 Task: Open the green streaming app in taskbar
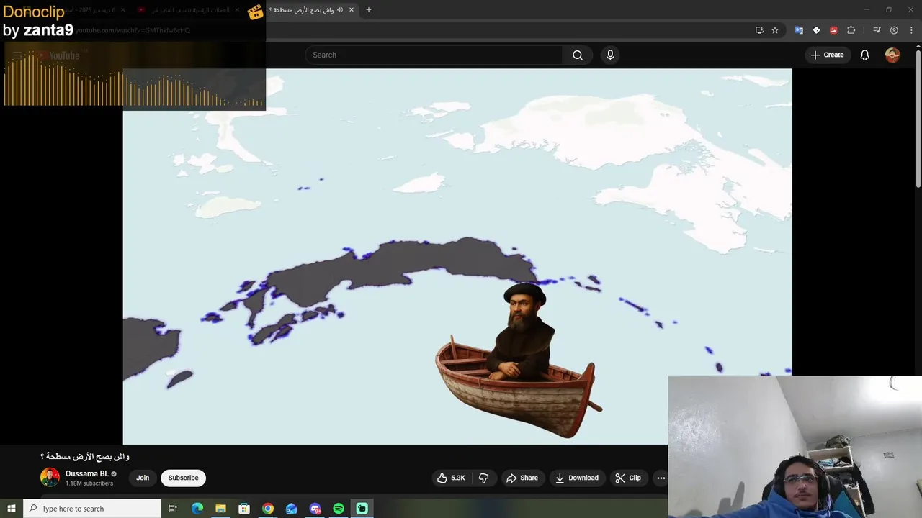[362, 509]
